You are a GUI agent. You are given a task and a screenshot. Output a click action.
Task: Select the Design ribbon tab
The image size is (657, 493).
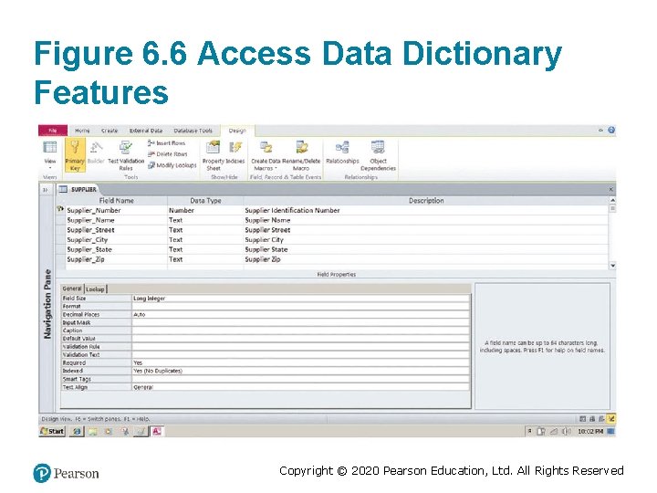[x=237, y=131]
